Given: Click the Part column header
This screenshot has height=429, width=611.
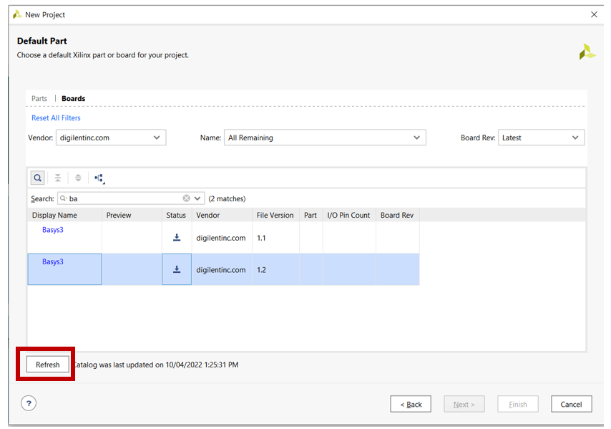Looking at the screenshot, I should (311, 215).
